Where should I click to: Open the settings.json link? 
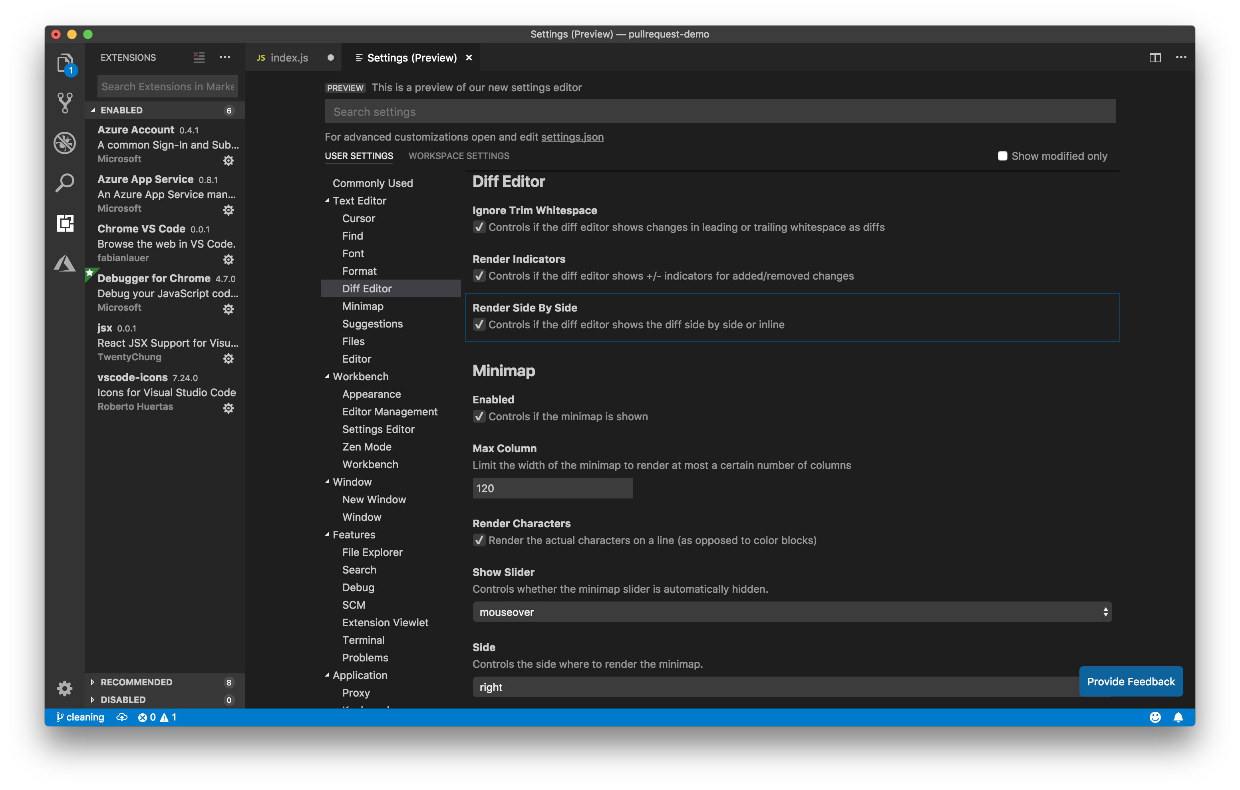(x=572, y=137)
